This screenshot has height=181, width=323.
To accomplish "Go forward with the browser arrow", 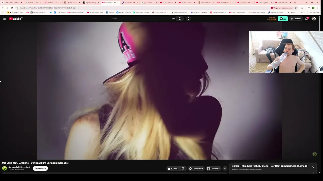I will coord(7,8).
